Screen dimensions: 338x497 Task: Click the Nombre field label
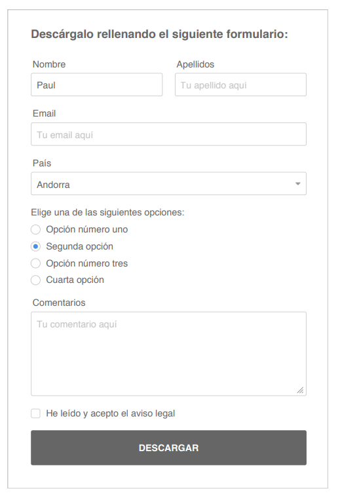tap(49, 64)
